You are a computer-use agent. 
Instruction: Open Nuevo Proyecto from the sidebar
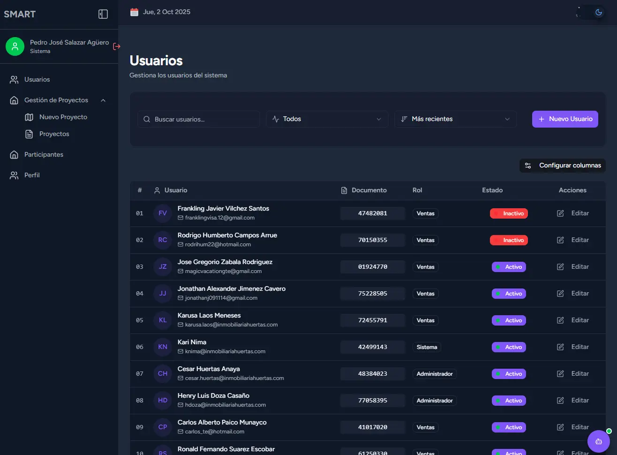[63, 117]
